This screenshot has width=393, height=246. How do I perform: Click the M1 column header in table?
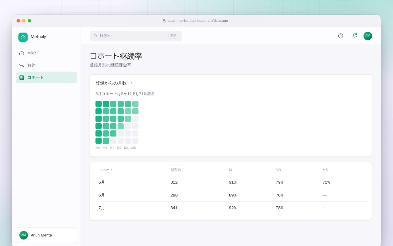pos(232,170)
